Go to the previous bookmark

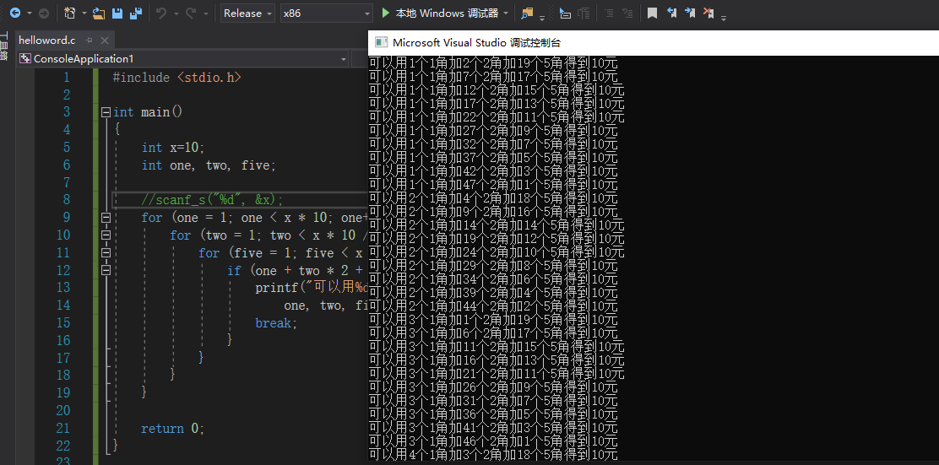(x=671, y=13)
